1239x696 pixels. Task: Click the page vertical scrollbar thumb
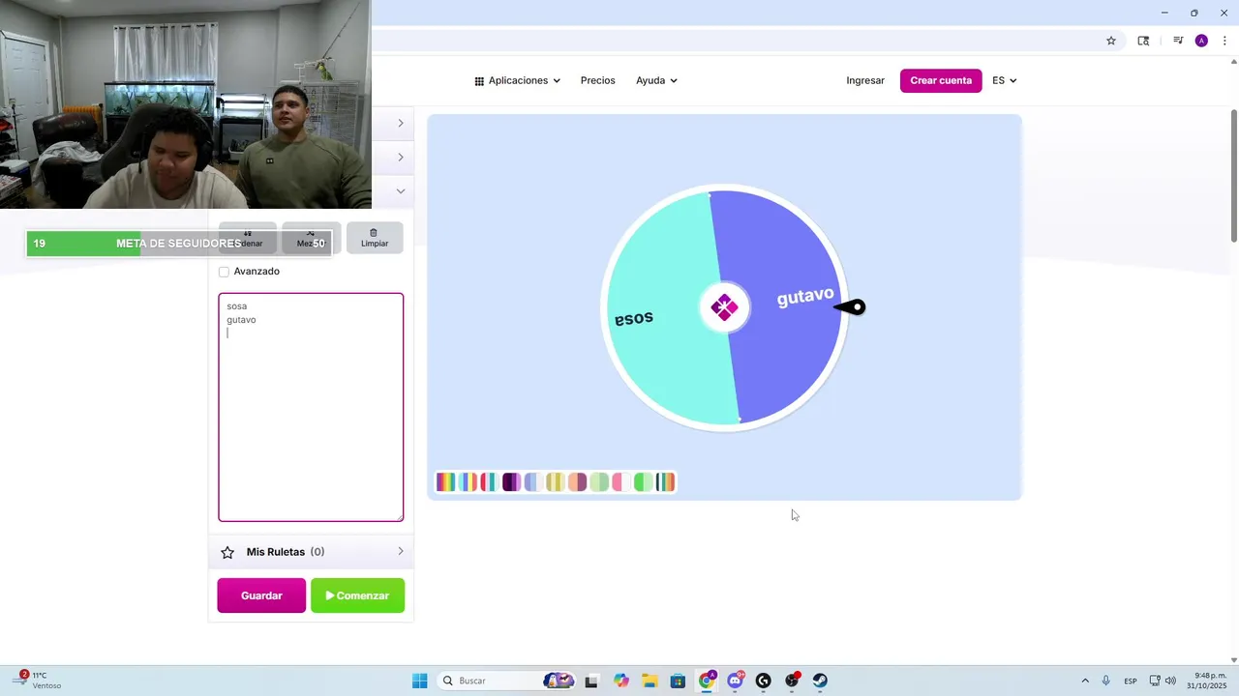[x=1233, y=176]
